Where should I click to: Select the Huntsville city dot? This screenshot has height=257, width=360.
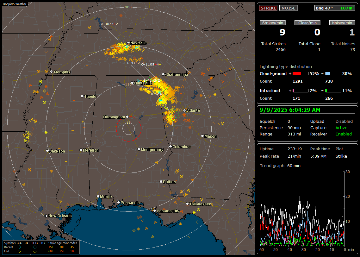coord(132,83)
